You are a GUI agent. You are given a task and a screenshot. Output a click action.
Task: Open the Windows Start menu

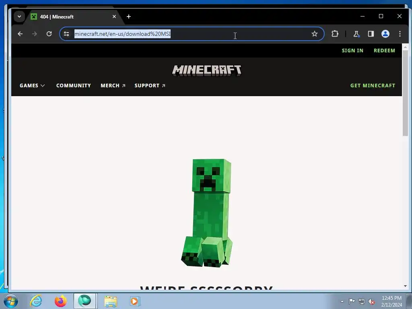11,301
